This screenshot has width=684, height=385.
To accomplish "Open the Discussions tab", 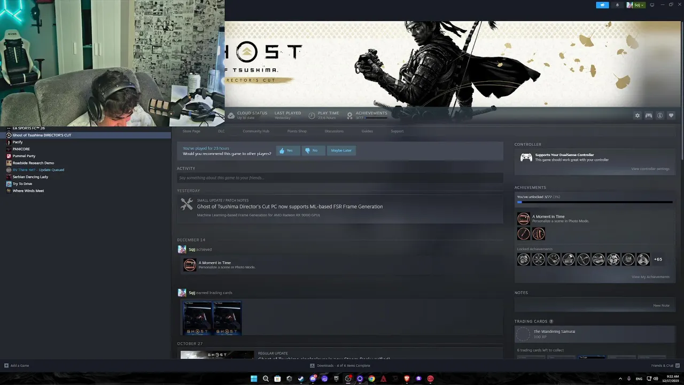I will coord(334,131).
